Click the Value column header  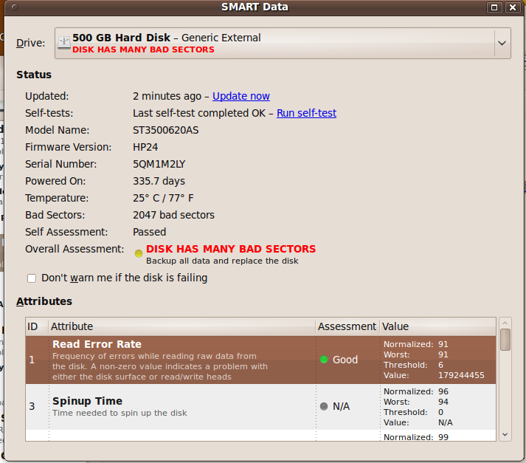click(437, 326)
